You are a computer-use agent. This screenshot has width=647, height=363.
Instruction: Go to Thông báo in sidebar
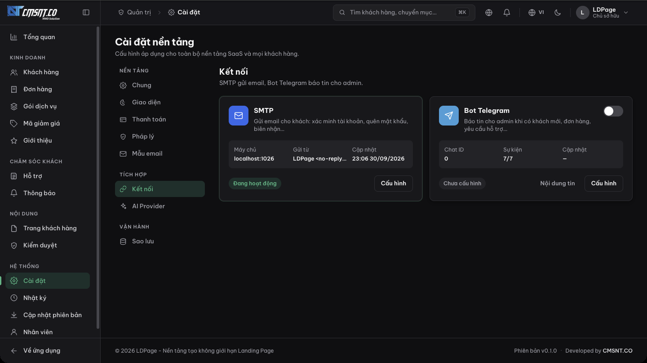click(48, 193)
